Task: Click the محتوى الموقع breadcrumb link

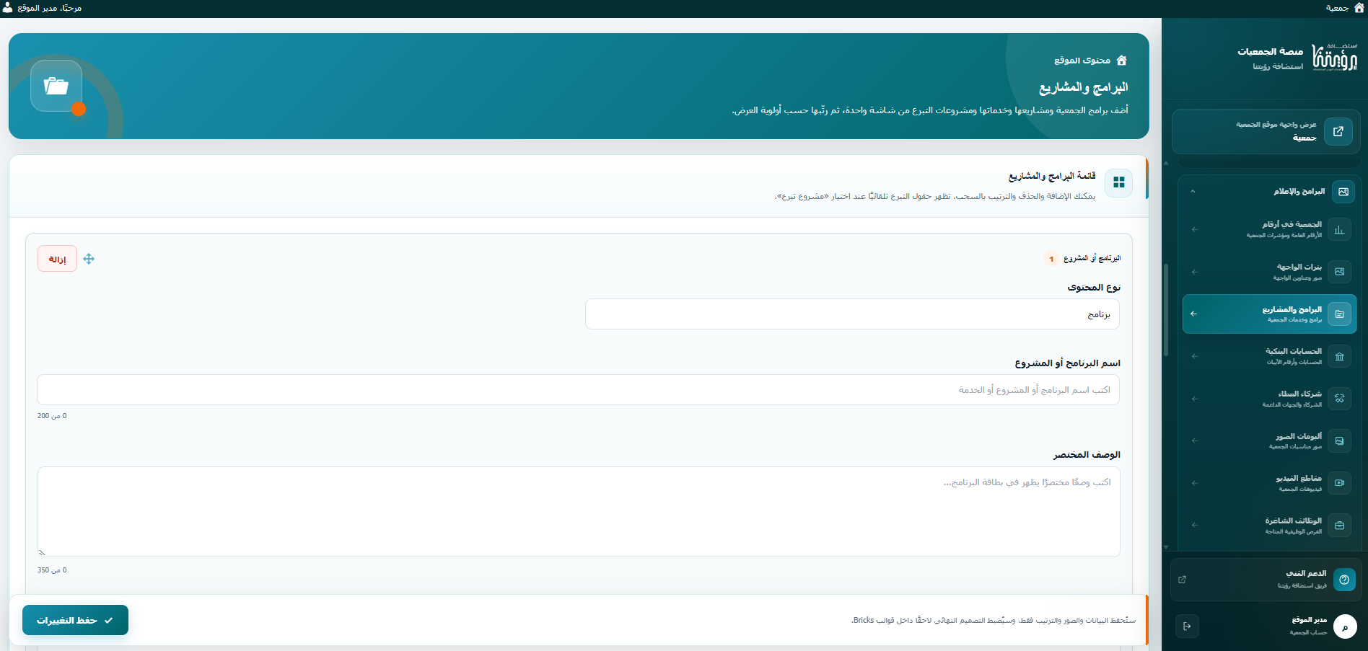Action: coord(1082,61)
